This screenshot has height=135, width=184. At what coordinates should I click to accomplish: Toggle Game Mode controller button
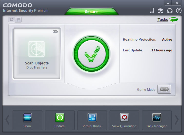click(x=164, y=89)
